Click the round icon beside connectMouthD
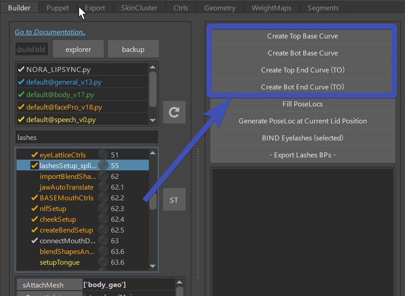The height and width of the screenshot is (296, 405). pyautogui.click(x=103, y=241)
